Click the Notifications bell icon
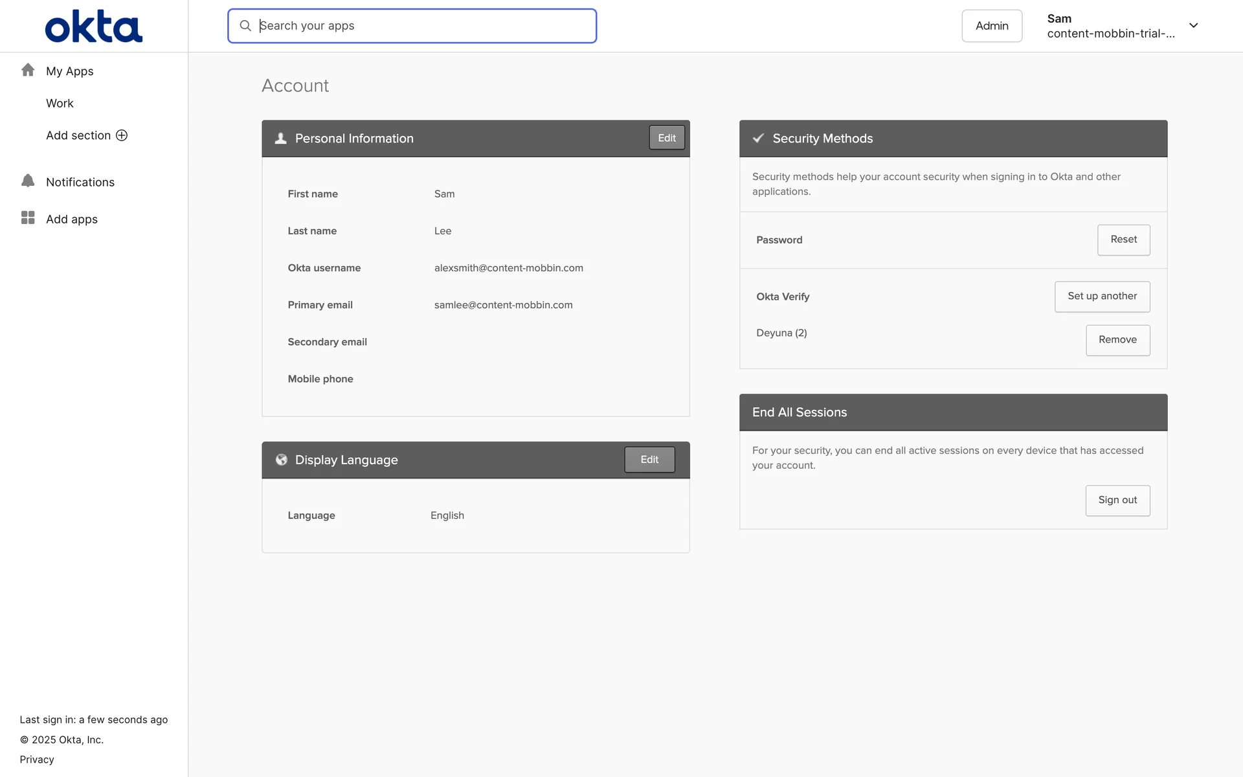 pos(28,181)
